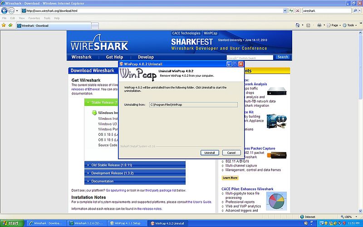Click the CACE Technologies header tab
The width and height of the screenshot is (363, 227).
click(x=186, y=33)
